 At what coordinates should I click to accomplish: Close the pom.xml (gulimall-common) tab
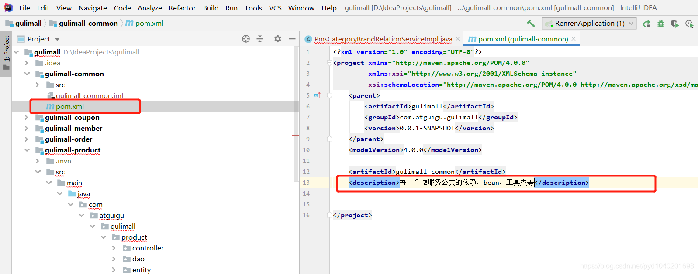point(574,39)
